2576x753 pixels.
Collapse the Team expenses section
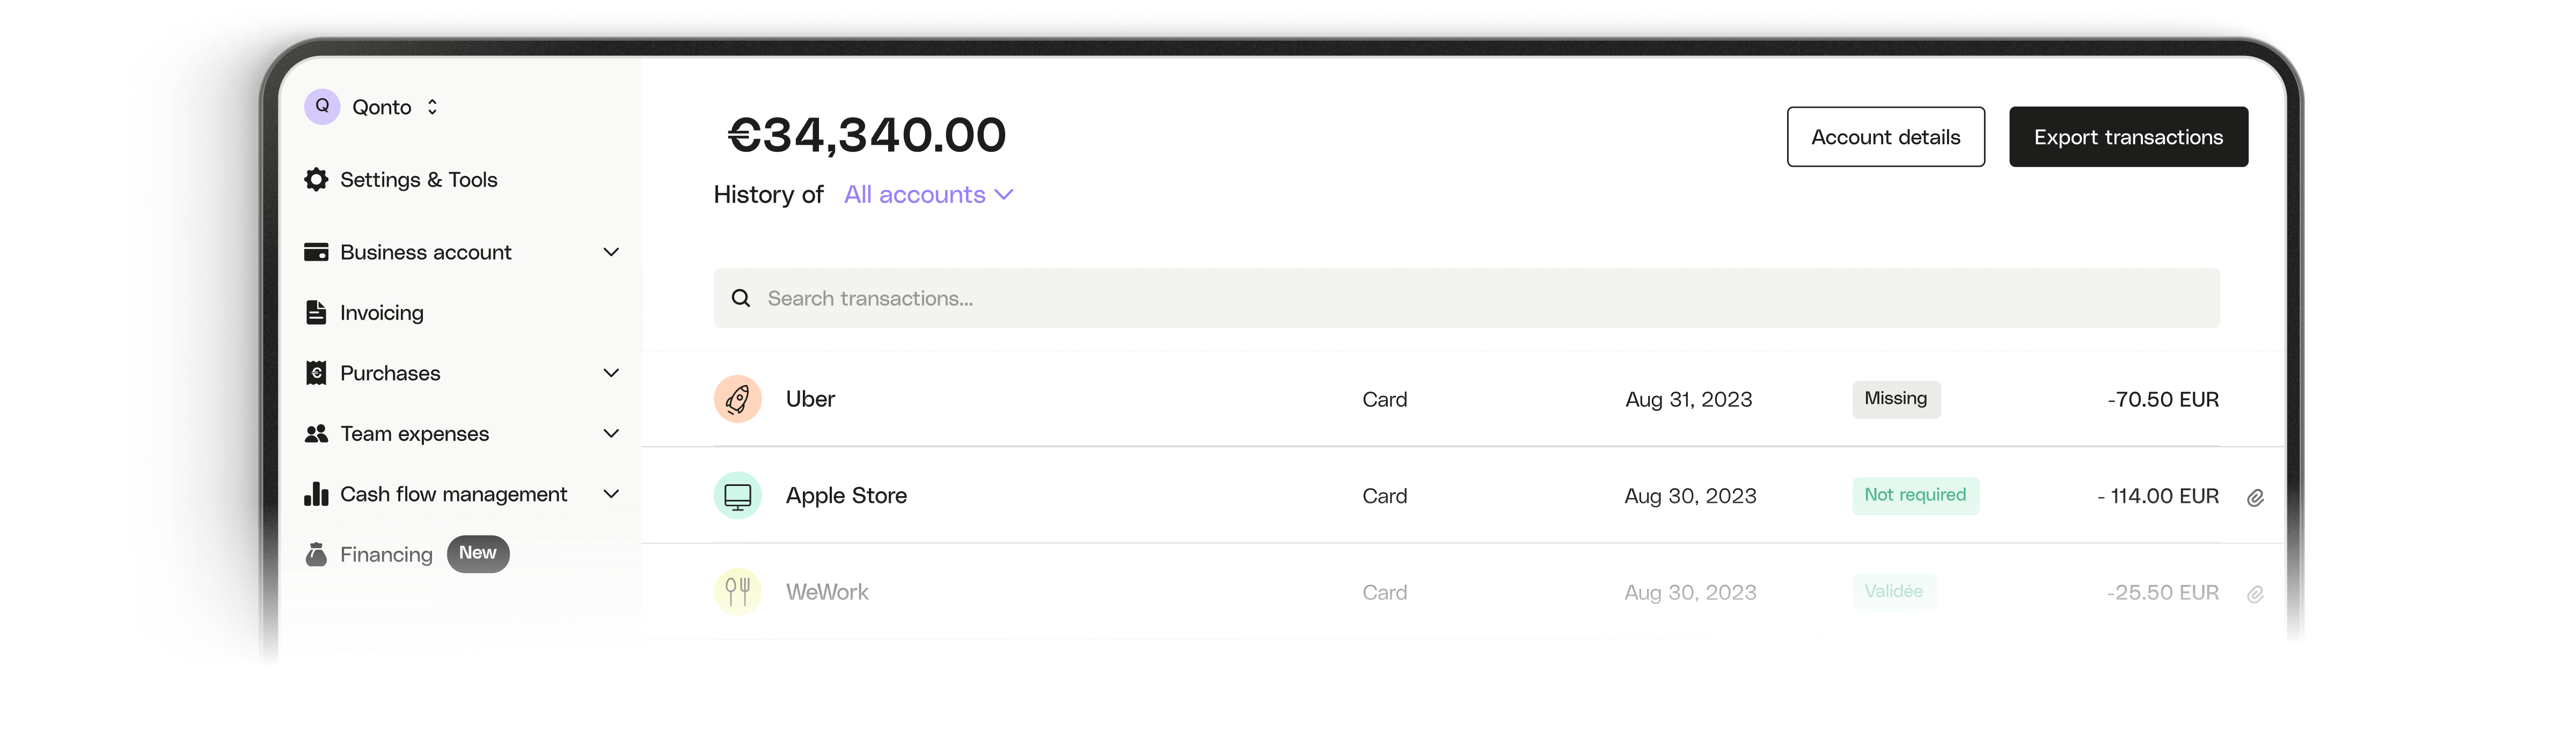coord(611,434)
